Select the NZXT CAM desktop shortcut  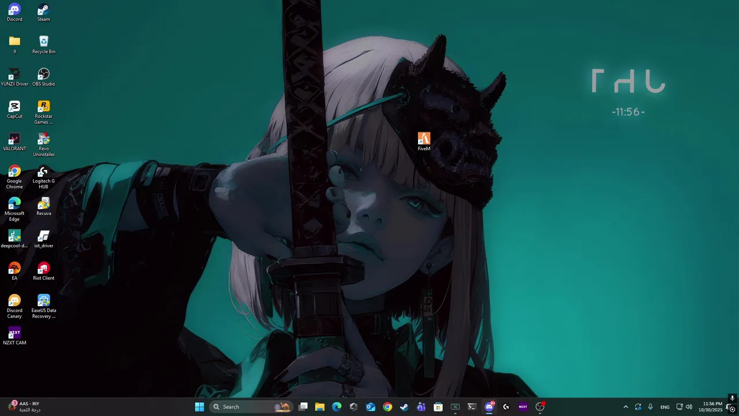coord(14,336)
